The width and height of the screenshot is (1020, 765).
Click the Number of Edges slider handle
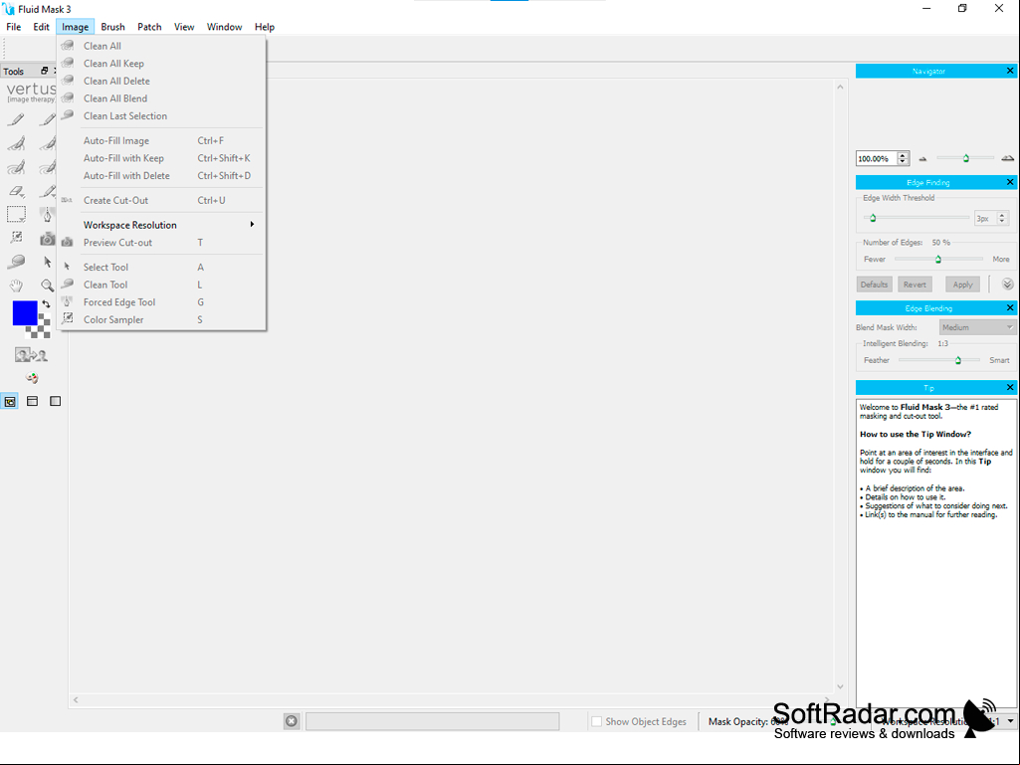tap(938, 259)
